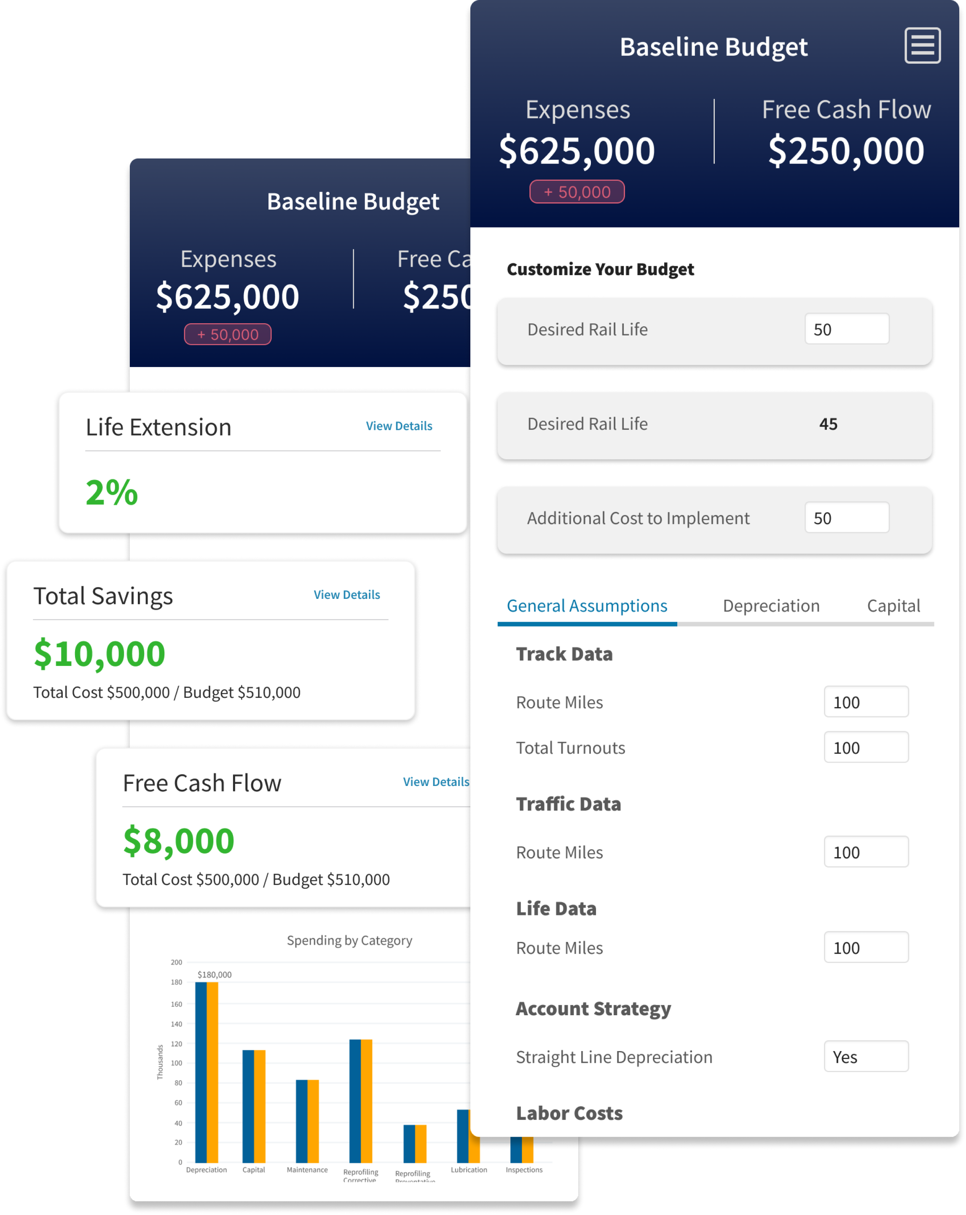966x1215 pixels.
Task: Click Life Data Route Miles input
Action: [x=866, y=948]
